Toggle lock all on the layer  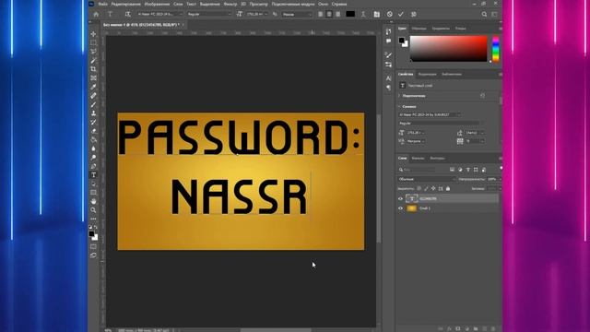(x=448, y=188)
